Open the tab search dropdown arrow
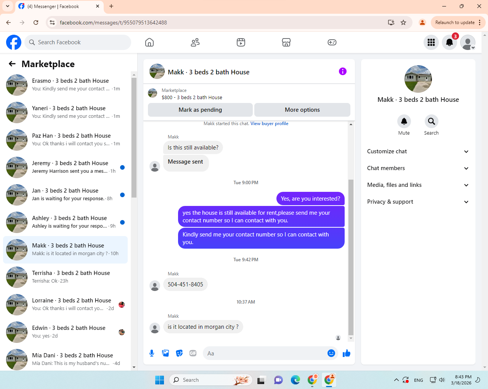 pyautogui.click(x=8, y=6)
